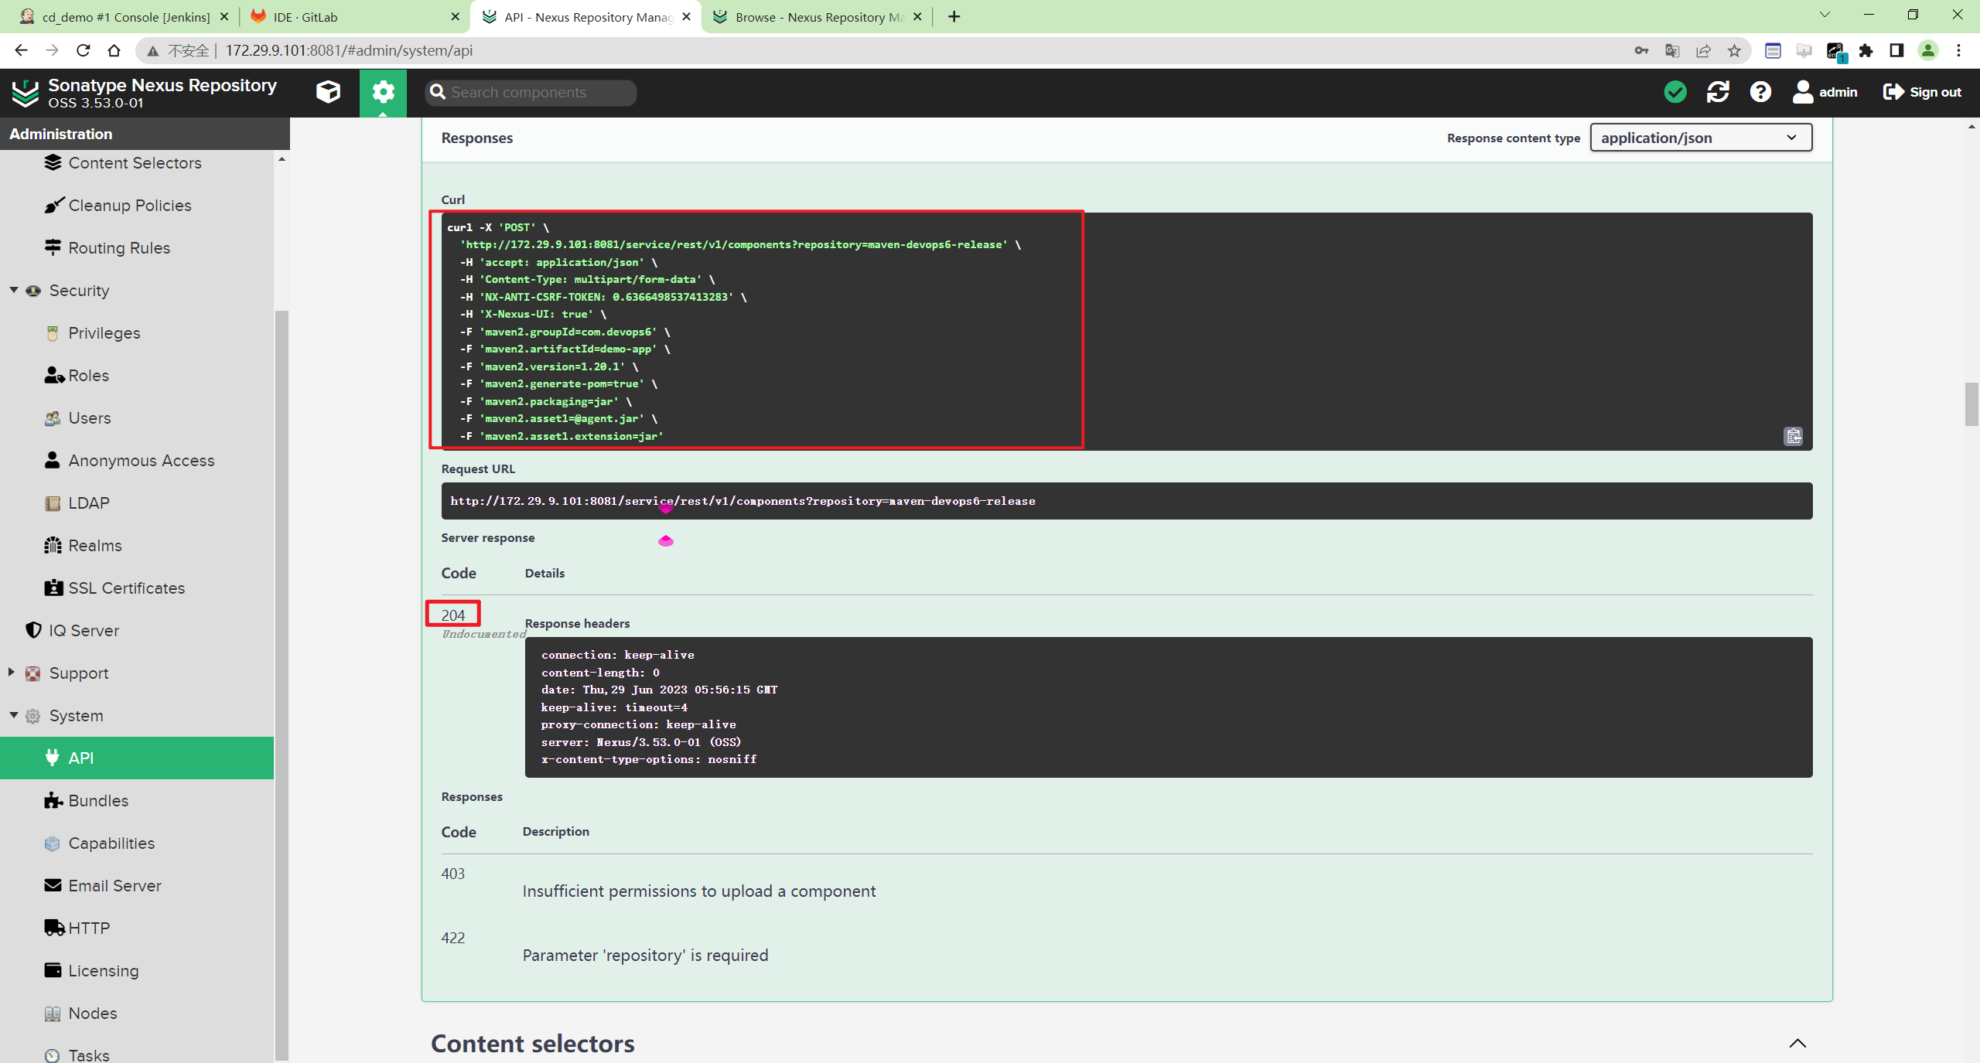1980x1063 pixels.
Task: Open browser extensions puzzle icon
Action: [x=1866, y=50]
